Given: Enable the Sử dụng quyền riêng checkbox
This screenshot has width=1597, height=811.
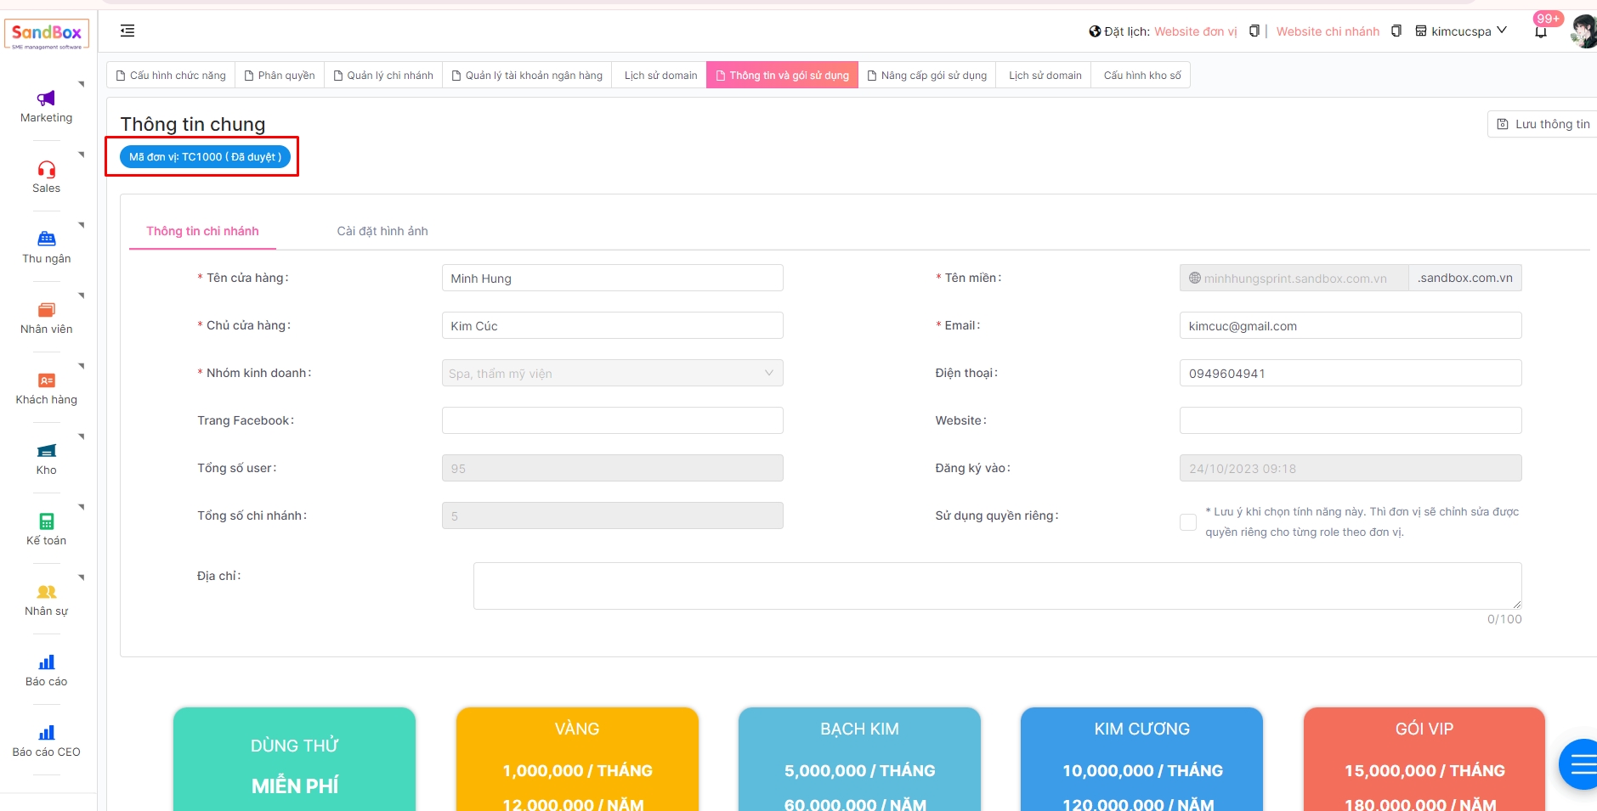Looking at the screenshot, I should pos(1187,522).
